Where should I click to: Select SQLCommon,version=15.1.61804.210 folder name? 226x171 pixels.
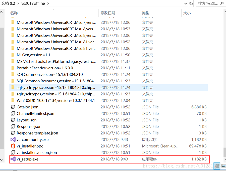coord(50,74)
